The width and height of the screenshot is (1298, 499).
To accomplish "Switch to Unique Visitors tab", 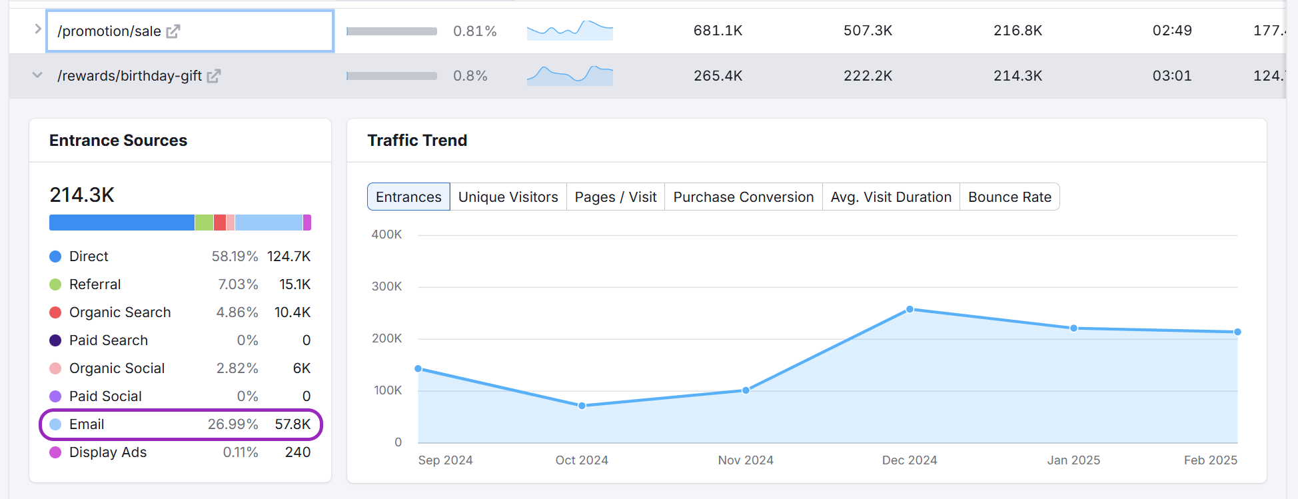I will coord(508,197).
